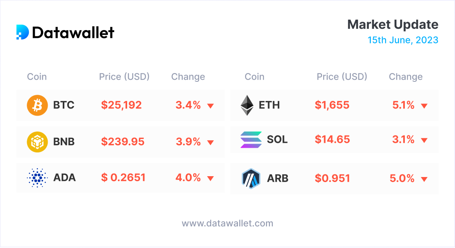Click the Datawallet logo icon

click(23, 32)
